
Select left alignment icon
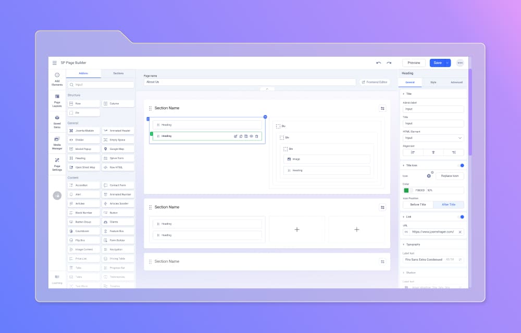tap(413, 152)
